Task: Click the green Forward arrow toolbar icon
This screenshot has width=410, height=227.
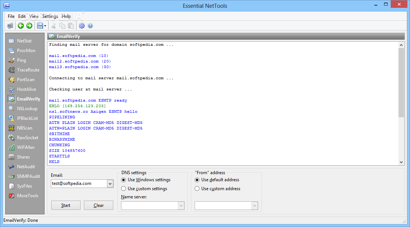Action: pos(29,26)
